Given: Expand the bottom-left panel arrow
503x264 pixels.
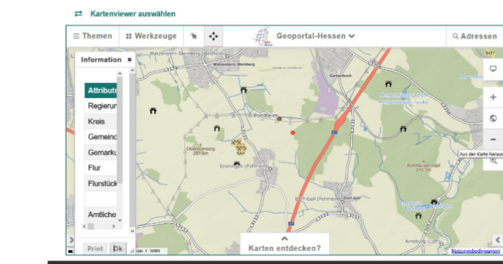Looking at the screenshot, I should pyautogui.click(x=71, y=240).
